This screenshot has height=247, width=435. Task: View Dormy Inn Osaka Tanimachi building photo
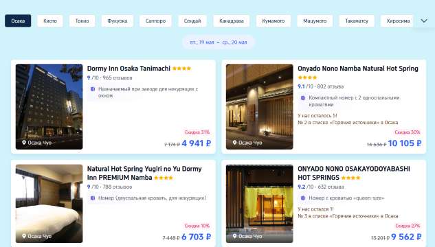pyautogui.click(x=49, y=106)
